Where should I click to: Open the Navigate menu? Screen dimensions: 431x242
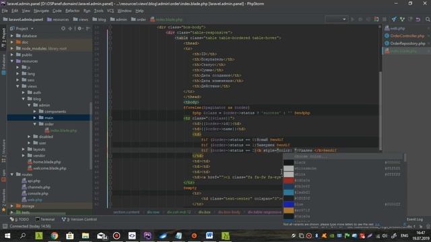click(x=41, y=11)
